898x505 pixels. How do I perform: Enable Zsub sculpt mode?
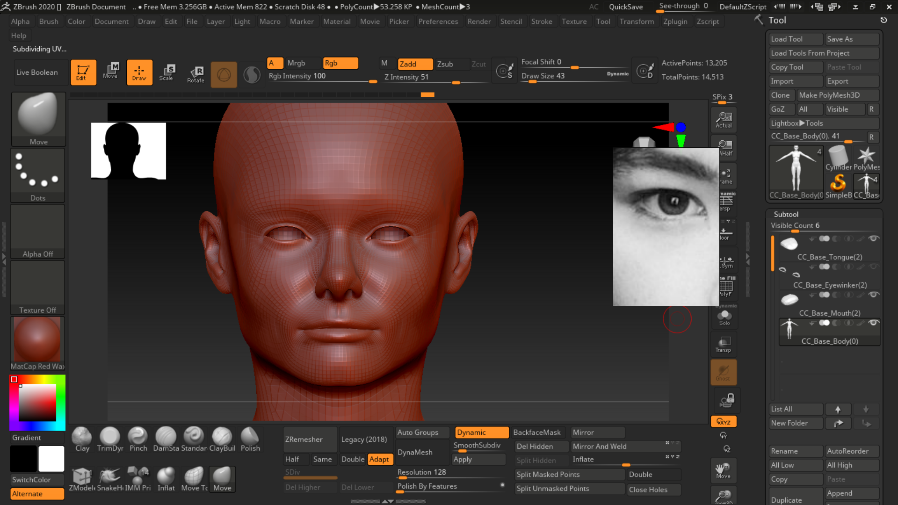click(451, 64)
